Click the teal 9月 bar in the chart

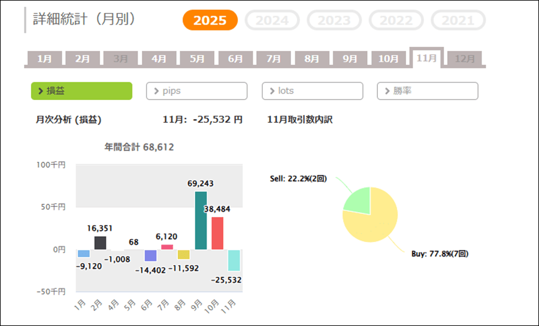[x=201, y=221]
